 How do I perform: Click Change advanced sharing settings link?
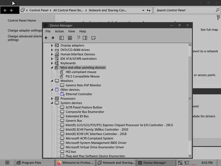pos(25,38)
